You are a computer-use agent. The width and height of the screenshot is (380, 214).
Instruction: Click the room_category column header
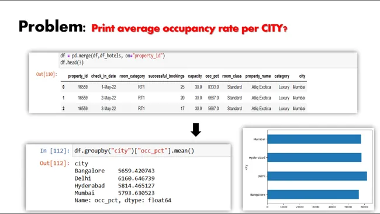pos(132,76)
